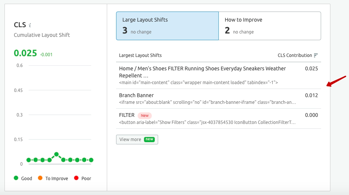Click the green new badge in View more
This screenshot has height=195, width=349.
coord(149,139)
